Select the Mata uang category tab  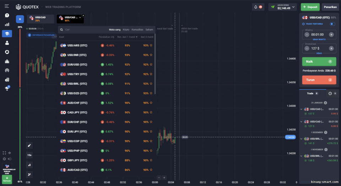tap(115, 29)
